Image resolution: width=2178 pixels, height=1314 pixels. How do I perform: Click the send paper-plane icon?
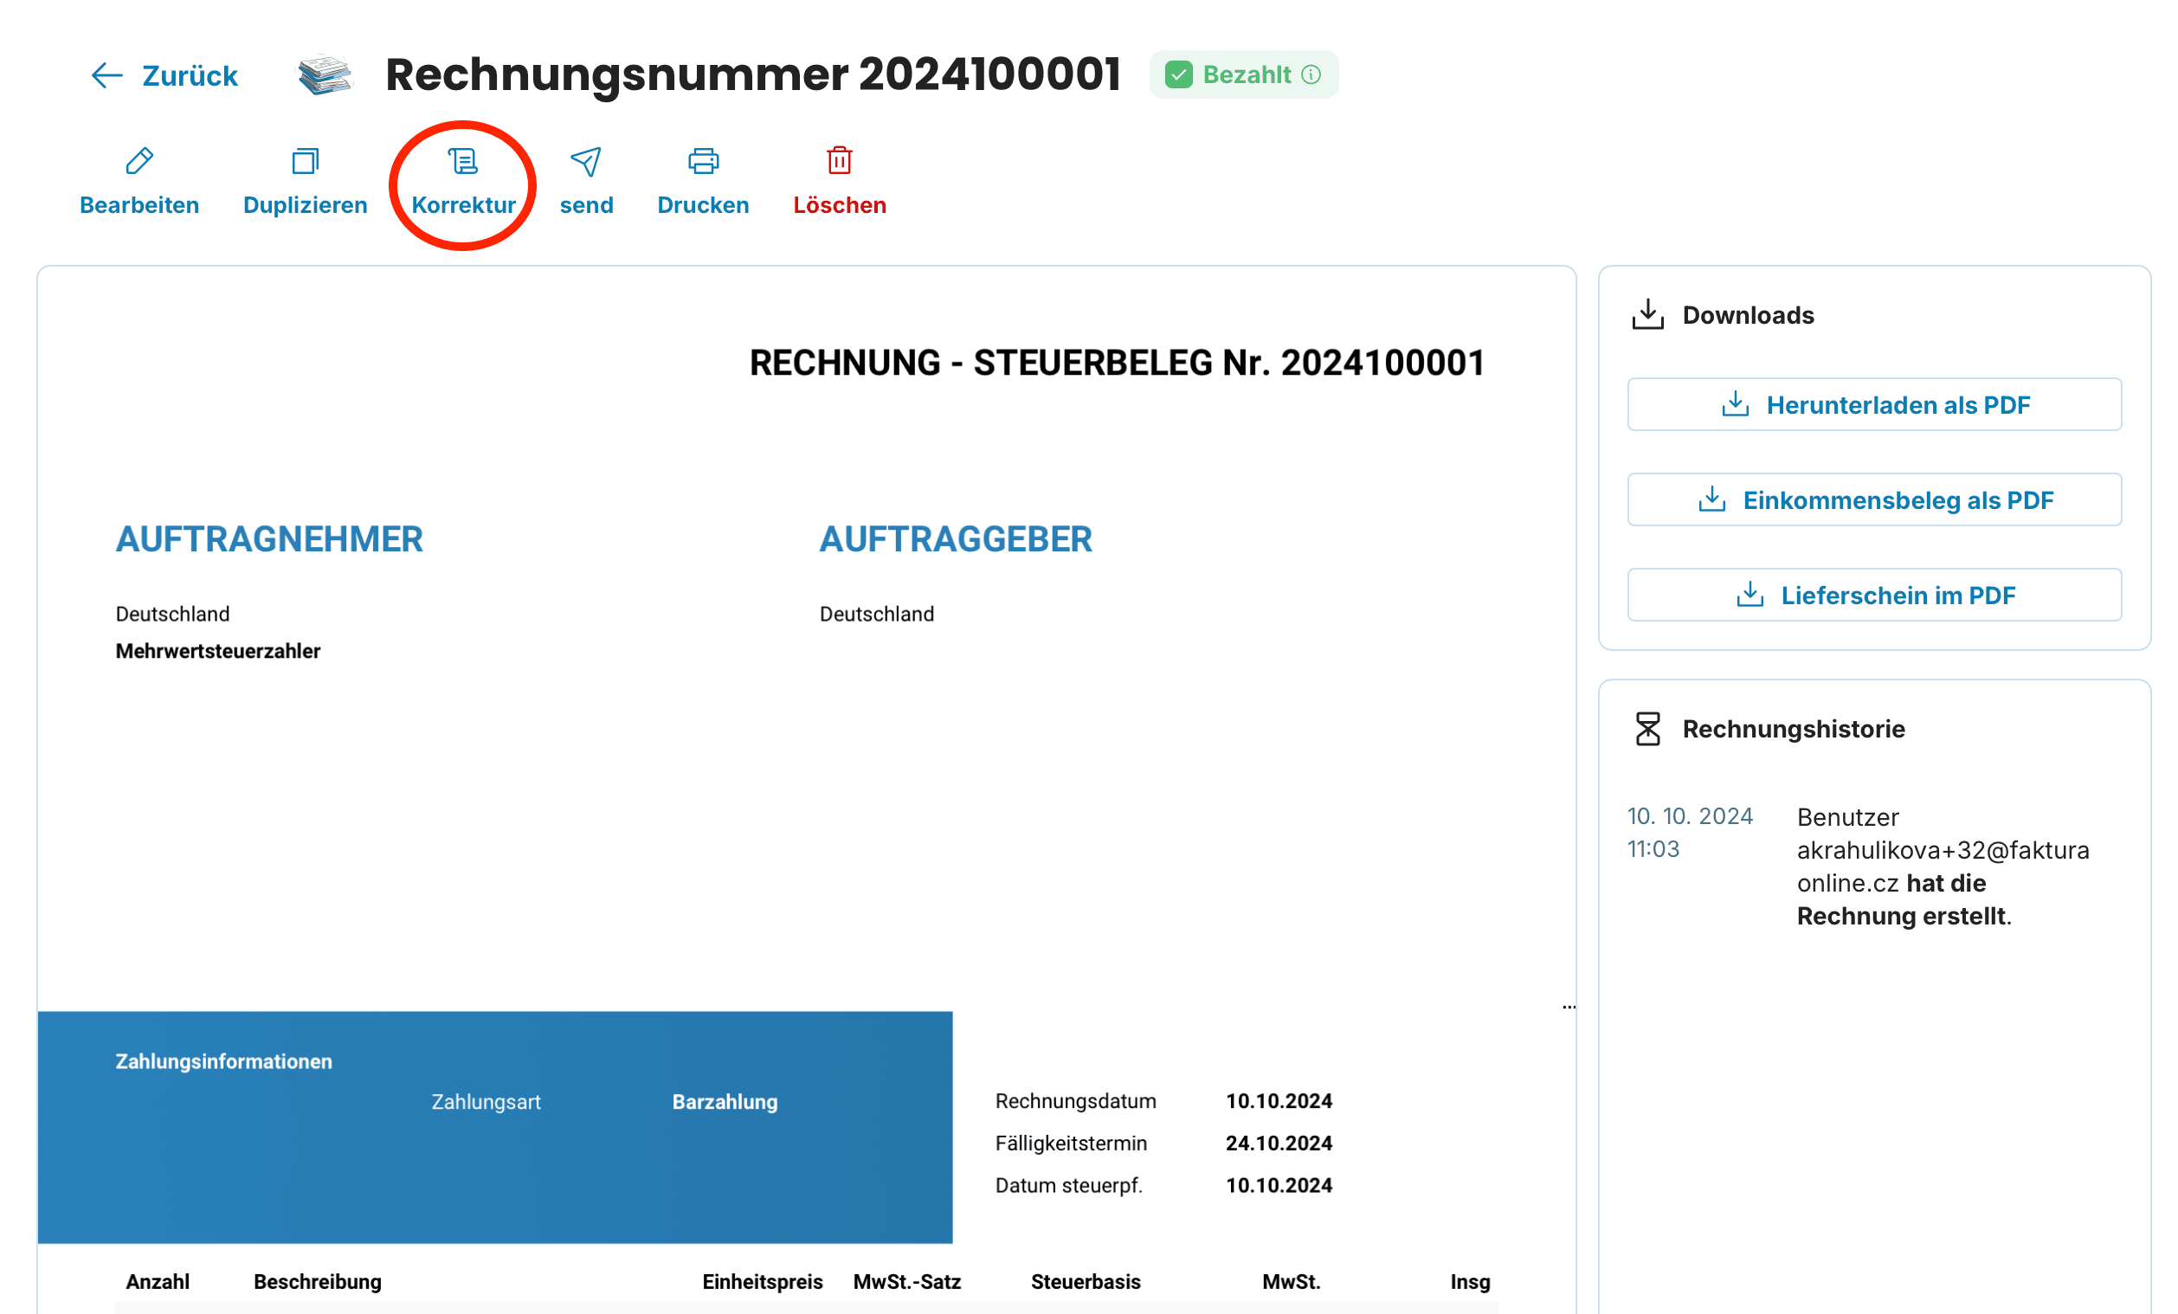pos(586,161)
